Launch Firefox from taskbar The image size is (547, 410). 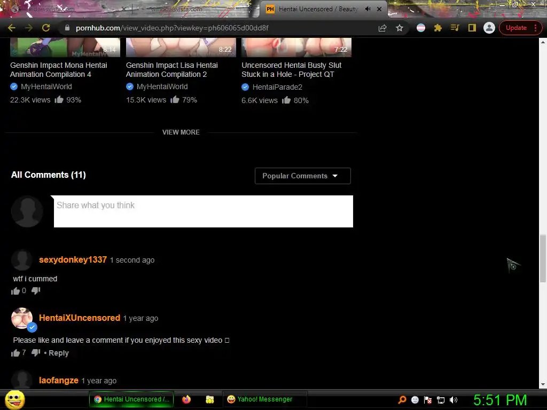(x=186, y=399)
